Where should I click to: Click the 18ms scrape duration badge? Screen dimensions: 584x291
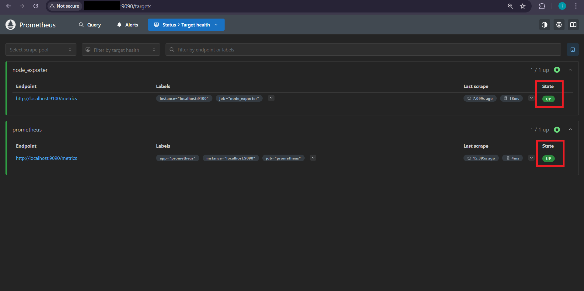(512, 98)
